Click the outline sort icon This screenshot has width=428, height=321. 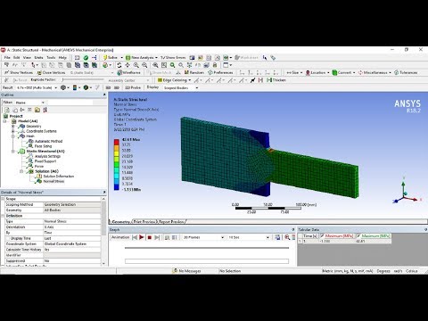pos(45,110)
